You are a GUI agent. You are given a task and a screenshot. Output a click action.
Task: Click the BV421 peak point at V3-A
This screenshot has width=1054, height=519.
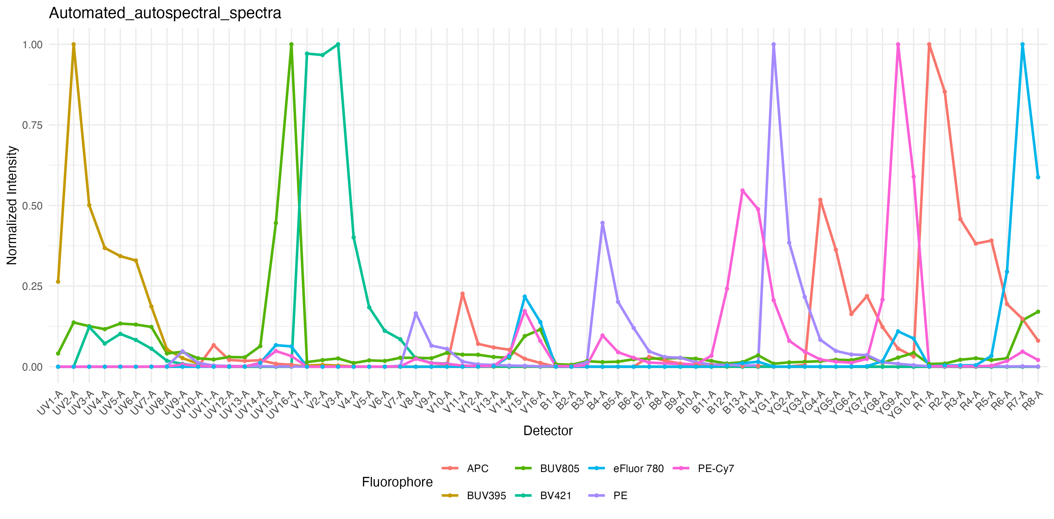click(338, 45)
